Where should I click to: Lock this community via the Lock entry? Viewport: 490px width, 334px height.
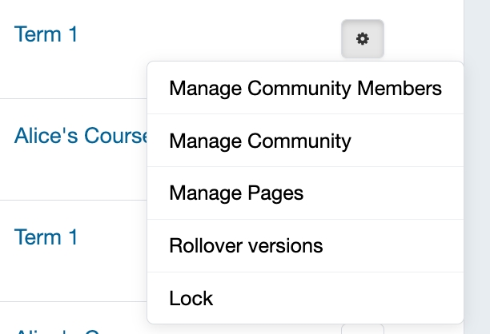[191, 299]
